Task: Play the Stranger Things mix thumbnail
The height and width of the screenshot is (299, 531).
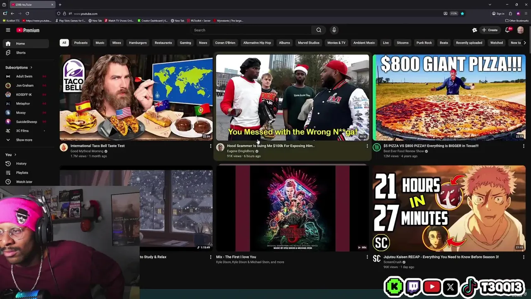Action: click(292, 208)
